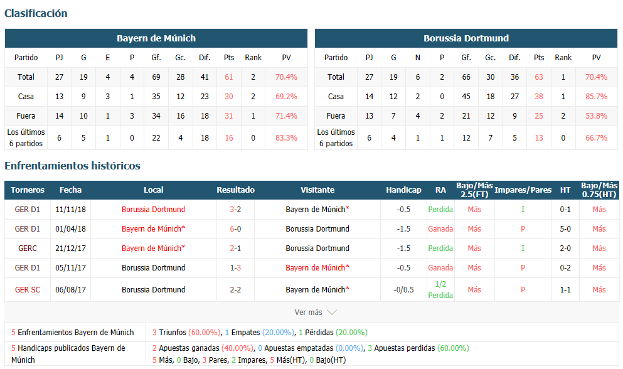The width and height of the screenshot is (623, 369).
Task: Select Bayern Total row label
Action: (26, 77)
